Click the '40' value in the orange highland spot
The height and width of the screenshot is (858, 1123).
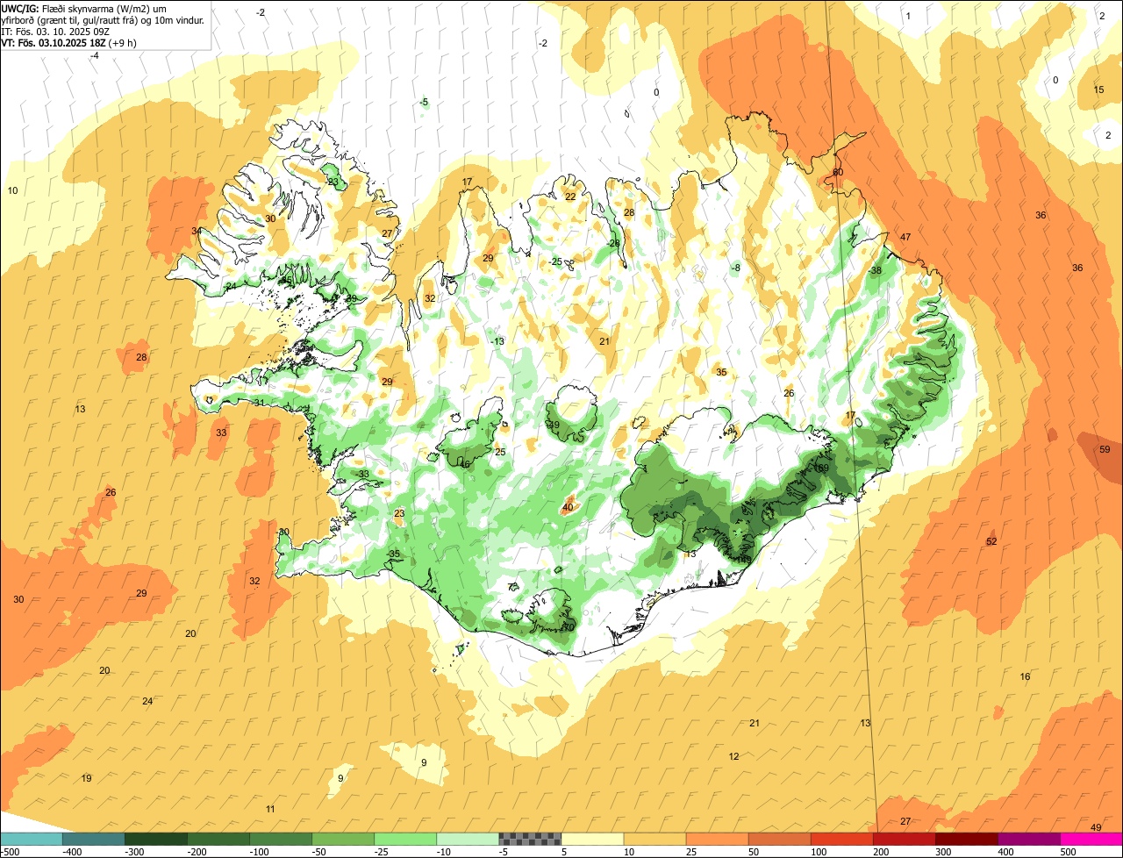[568, 507]
